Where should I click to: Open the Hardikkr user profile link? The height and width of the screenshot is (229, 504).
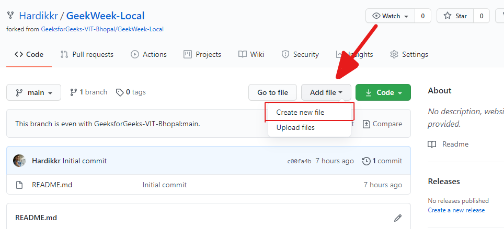pos(39,16)
